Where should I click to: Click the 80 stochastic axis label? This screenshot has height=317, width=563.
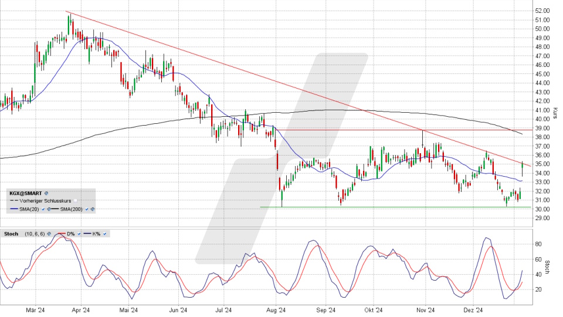click(538, 244)
